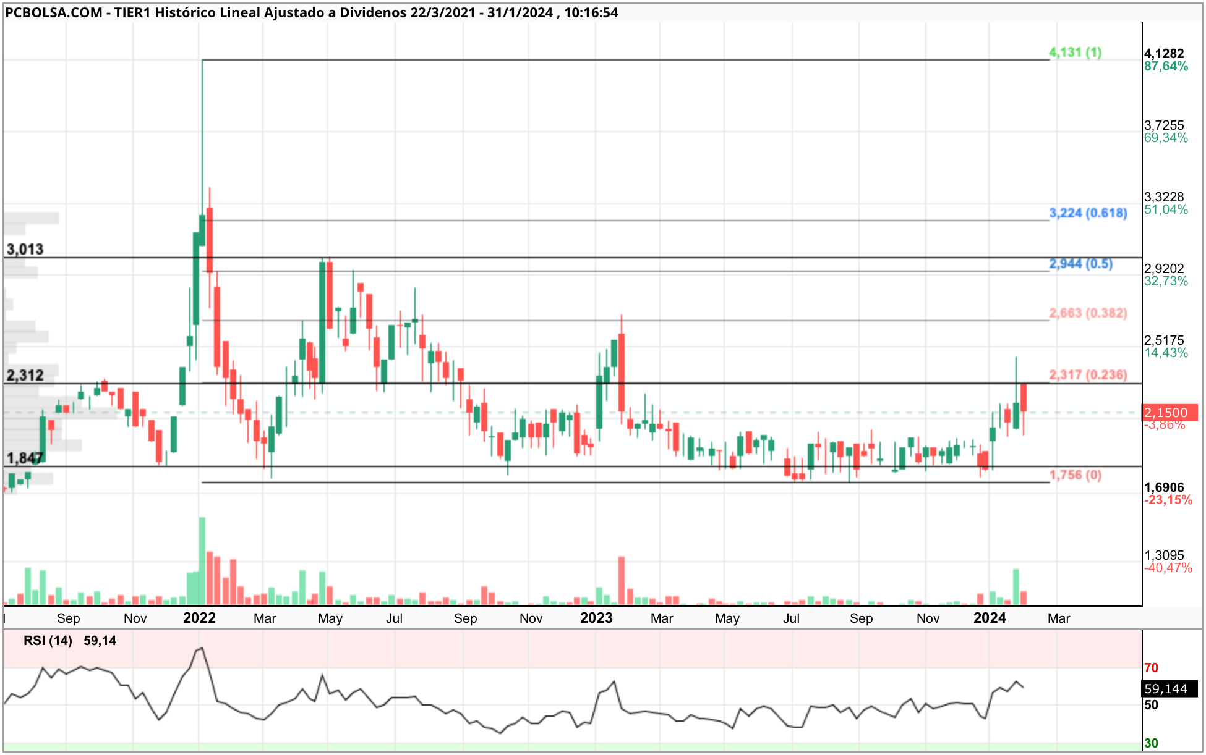Click the 3,013 horizontal level label
Viewport: 1206px width, 755px height.
(25, 250)
